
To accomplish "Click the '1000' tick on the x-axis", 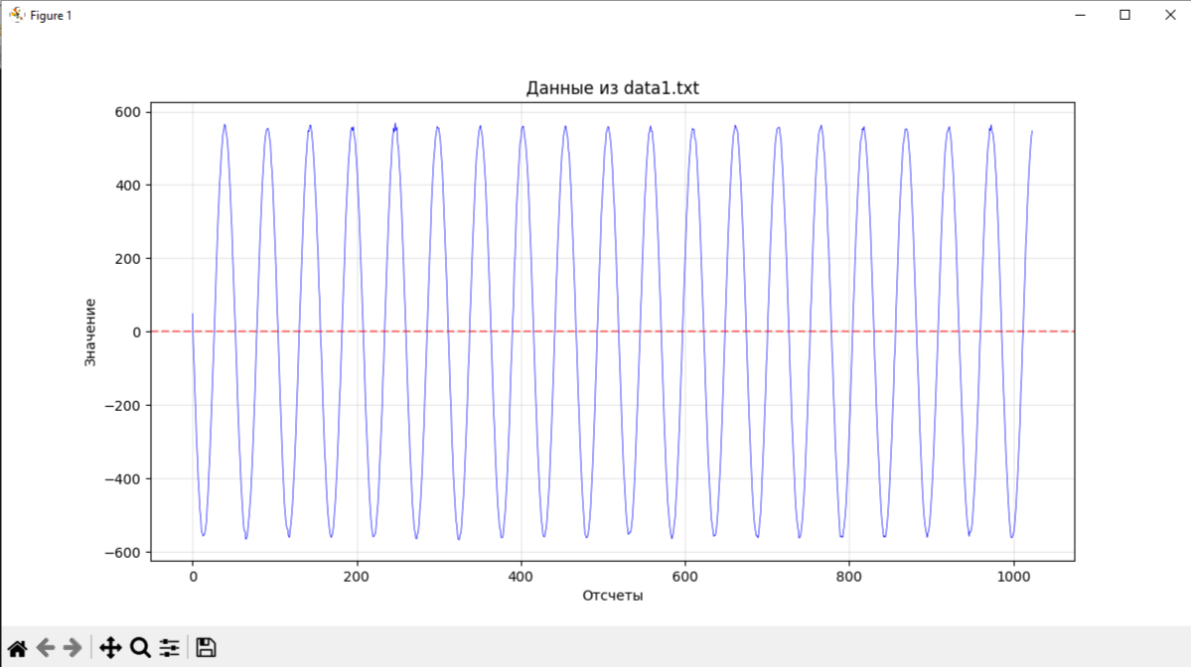I will tap(1013, 577).
